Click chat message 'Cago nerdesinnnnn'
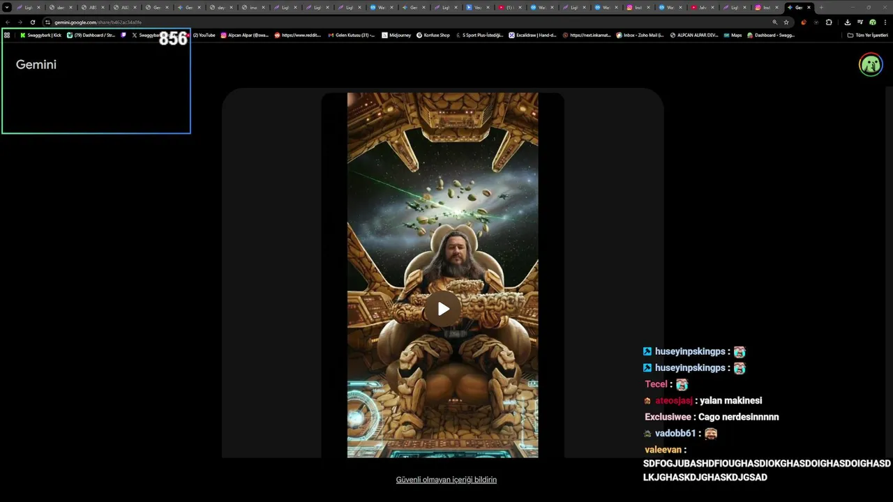The height and width of the screenshot is (502, 893). [x=738, y=417]
